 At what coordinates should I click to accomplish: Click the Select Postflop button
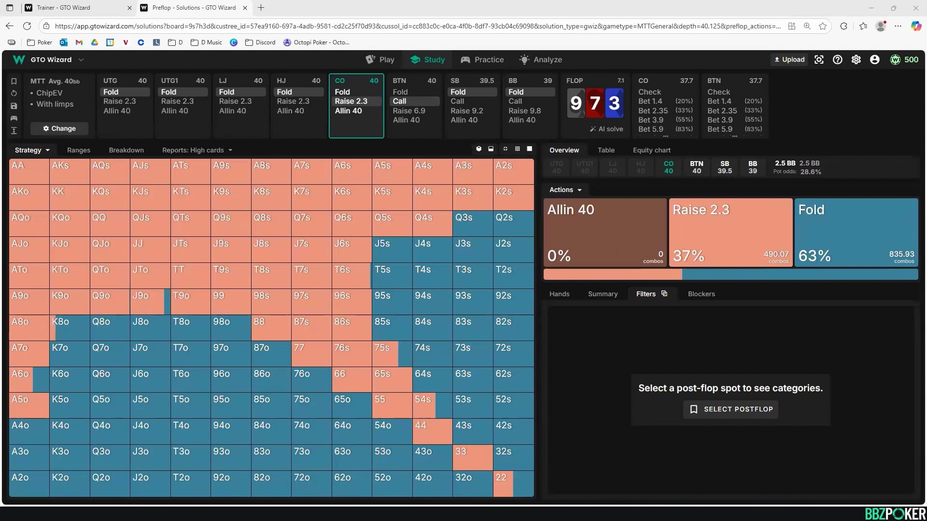point(730,409)
